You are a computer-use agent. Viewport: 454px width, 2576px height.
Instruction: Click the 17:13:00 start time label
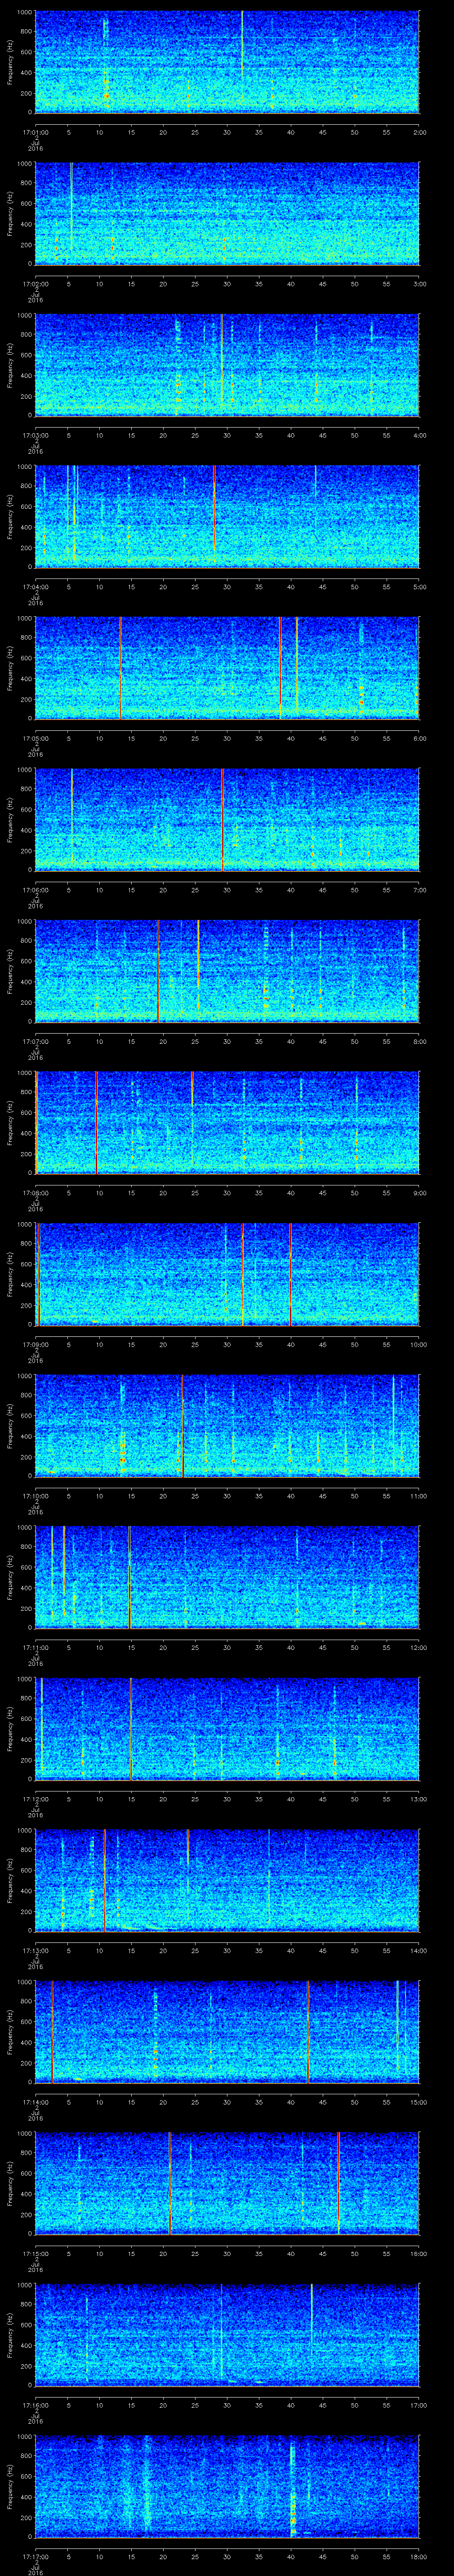(35, 1951)
